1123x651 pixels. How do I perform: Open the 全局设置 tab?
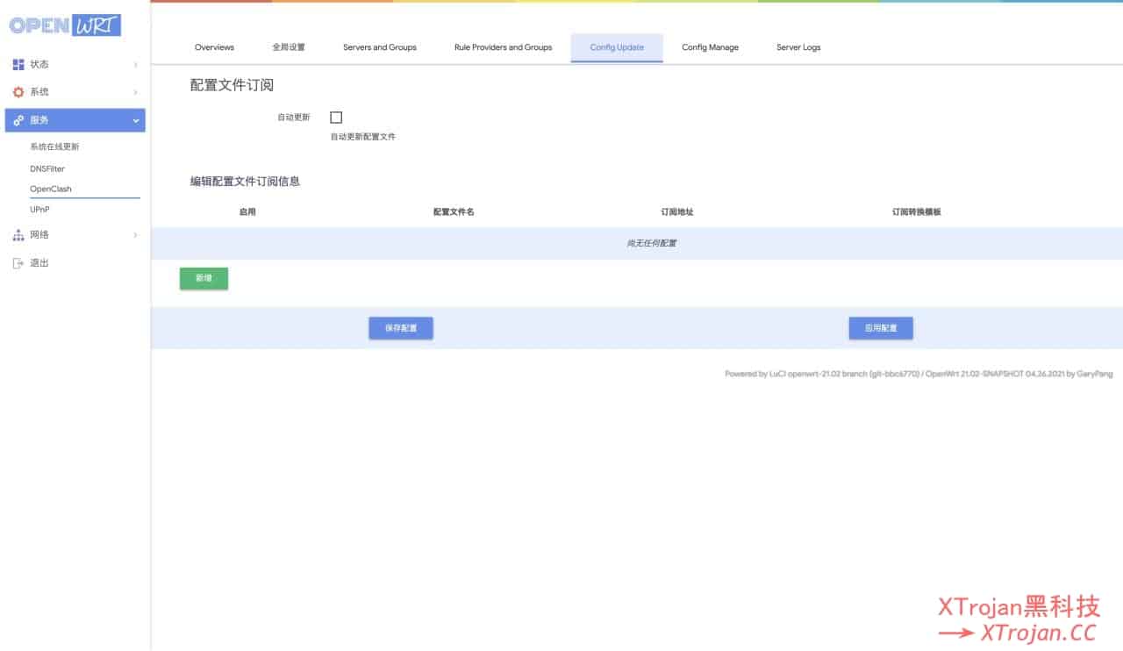click(x=289, y=47)
